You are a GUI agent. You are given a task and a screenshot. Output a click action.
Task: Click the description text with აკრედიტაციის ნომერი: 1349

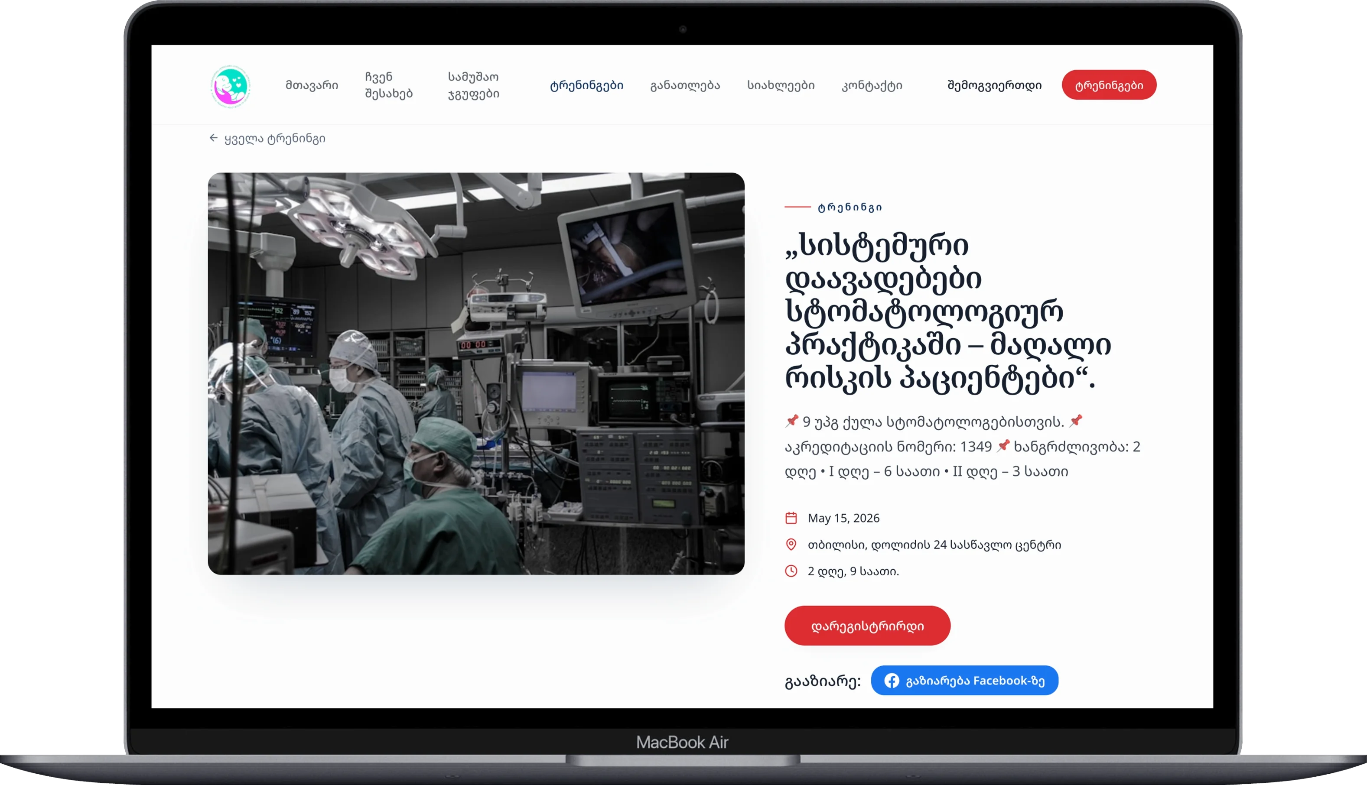click(962, 446)
